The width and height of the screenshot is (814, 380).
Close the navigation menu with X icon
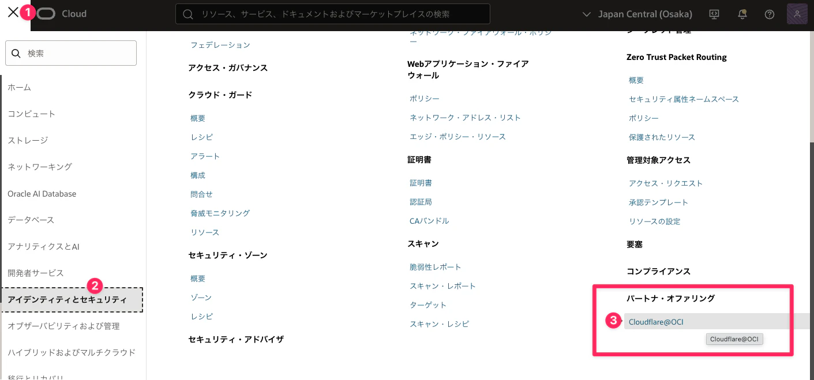click(13, 13)
